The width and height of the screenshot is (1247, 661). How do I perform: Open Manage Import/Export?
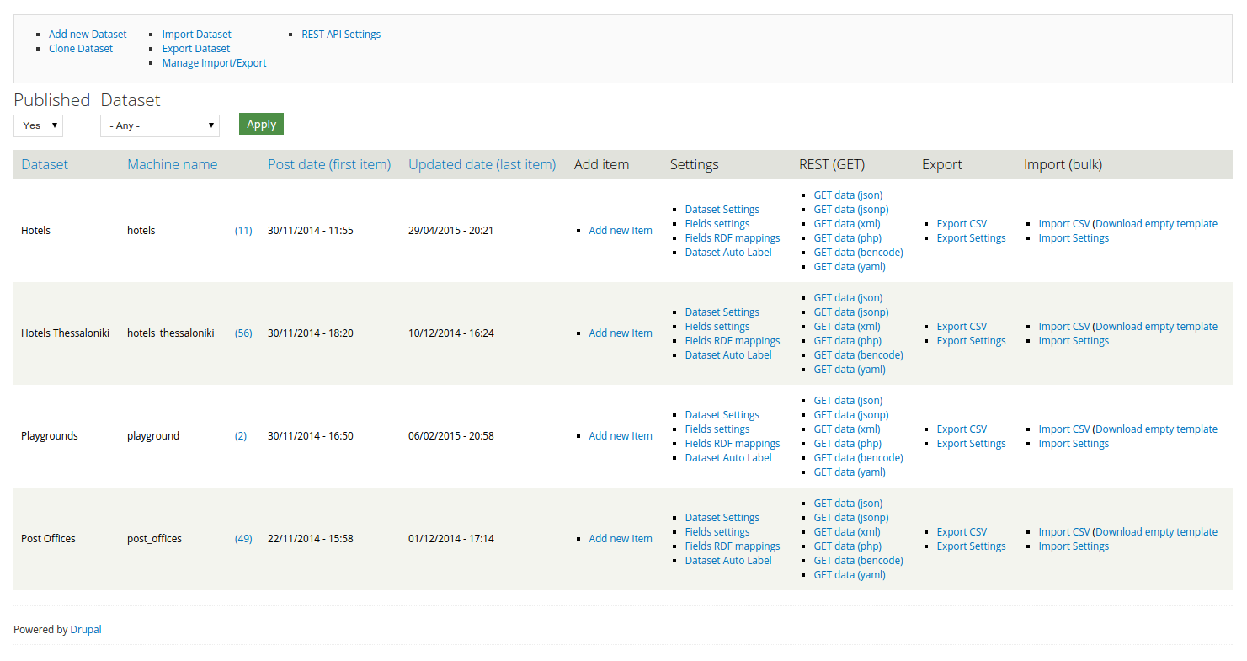(x=214, y=62)
